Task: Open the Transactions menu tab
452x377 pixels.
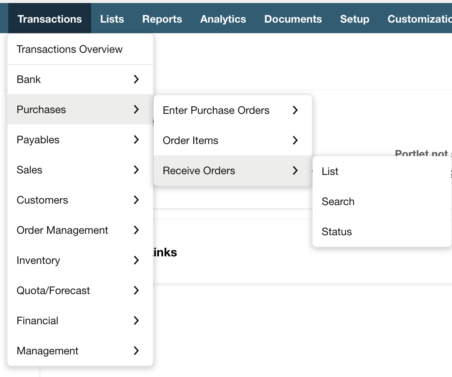Action: [x=50, y=19]
